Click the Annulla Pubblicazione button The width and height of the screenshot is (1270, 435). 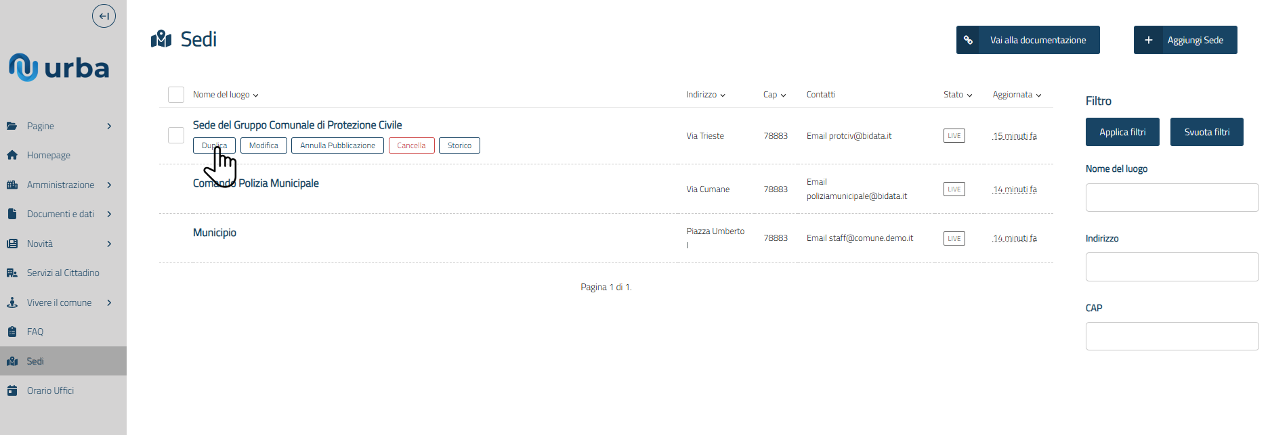coord(337,145)
